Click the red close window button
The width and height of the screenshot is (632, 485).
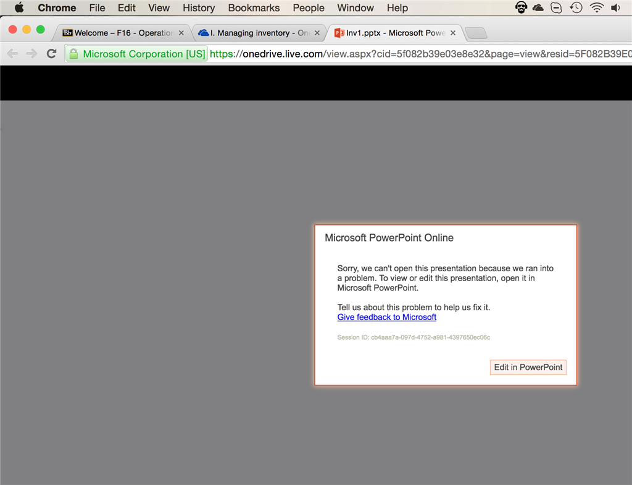coord(12,30)
